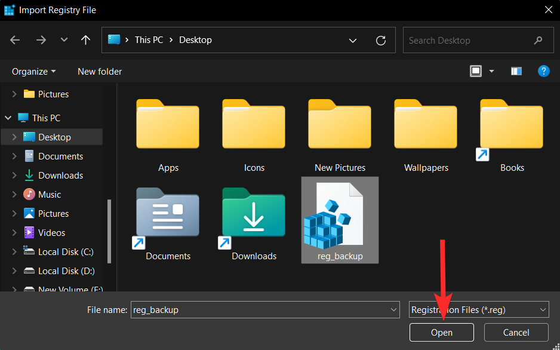Go back with the left arrow
Screen dimensions: 560x350
(x=15, y=40)
